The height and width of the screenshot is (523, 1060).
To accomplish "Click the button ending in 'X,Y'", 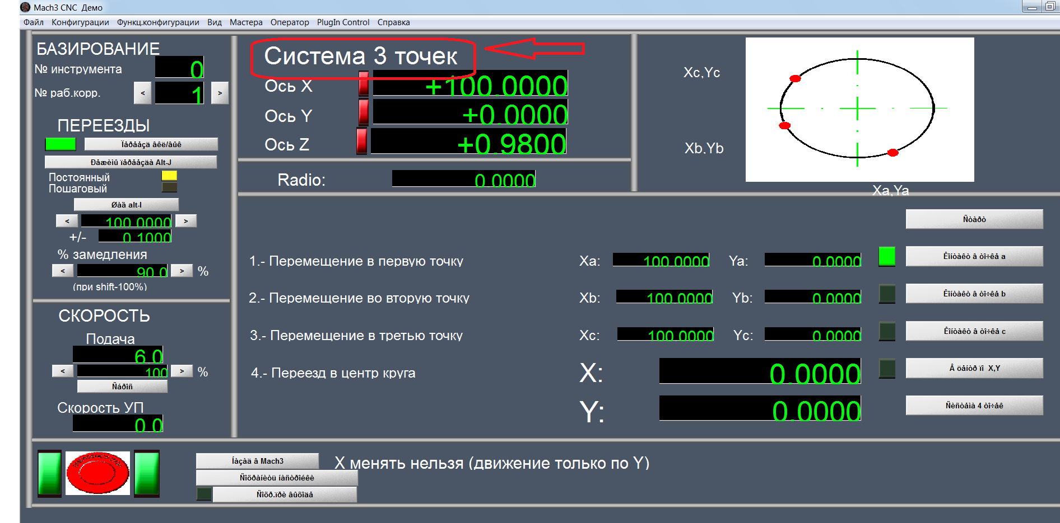I will click(x=974, y=368).
